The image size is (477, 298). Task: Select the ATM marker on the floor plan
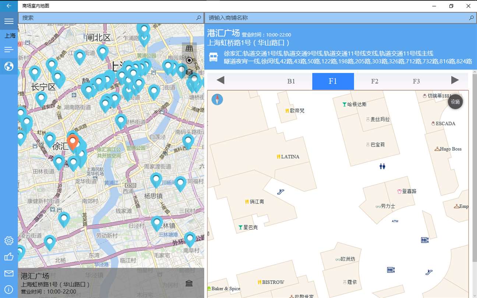[395, 221]
